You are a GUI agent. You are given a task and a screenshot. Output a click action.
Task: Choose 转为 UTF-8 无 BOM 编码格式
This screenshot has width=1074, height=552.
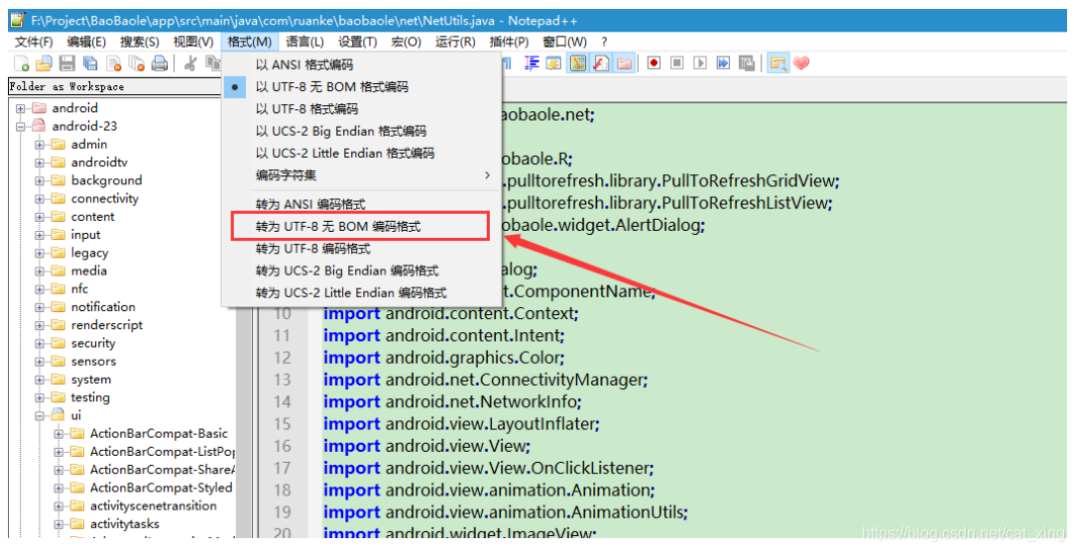tap(362, 227)
